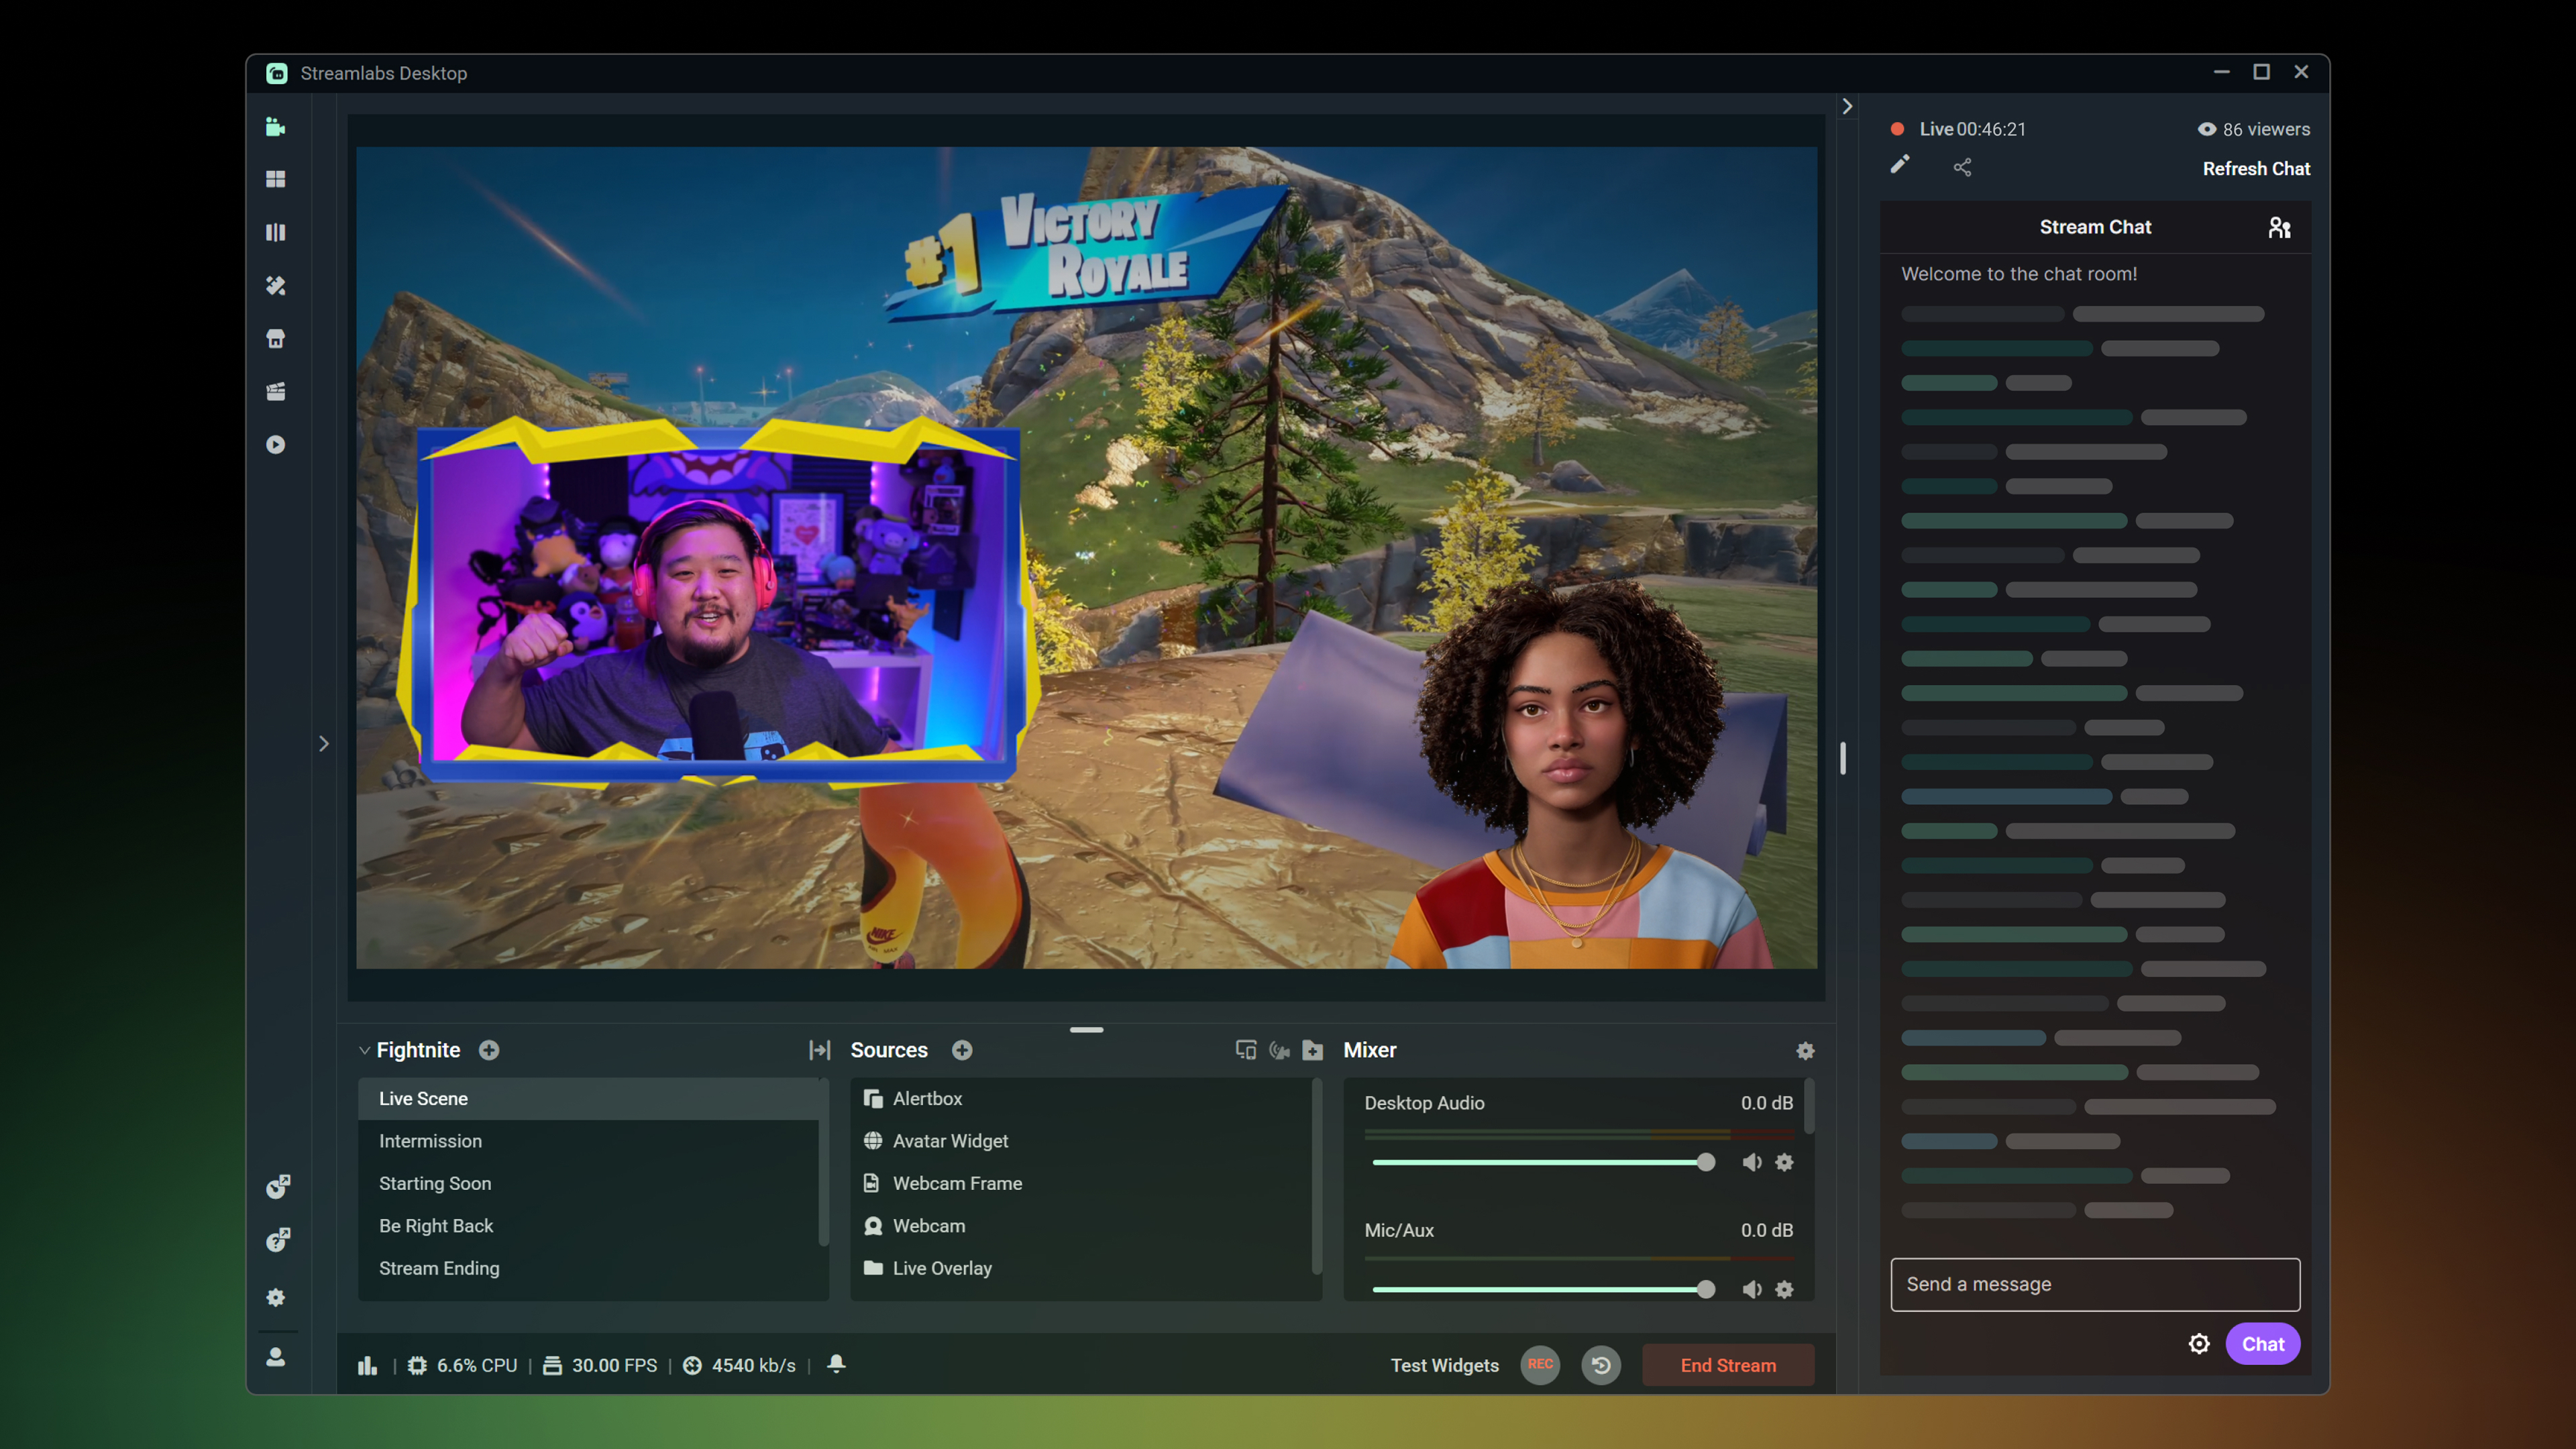Select the Webcam Frame source
Image resolution: width=2576 pixels, height=1449 pixels.
956,1183
